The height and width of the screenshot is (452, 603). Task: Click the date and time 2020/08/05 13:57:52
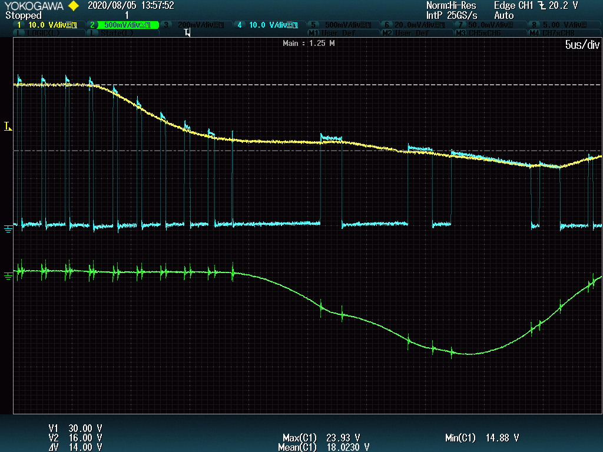tap(131, 5)
